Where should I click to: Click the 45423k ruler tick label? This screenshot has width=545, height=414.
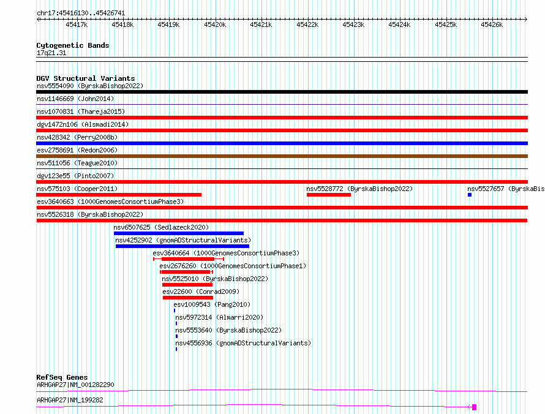coord(353,24)
